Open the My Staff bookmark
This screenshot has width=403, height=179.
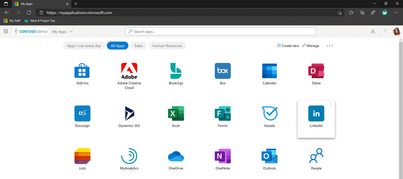click(12, 21)
